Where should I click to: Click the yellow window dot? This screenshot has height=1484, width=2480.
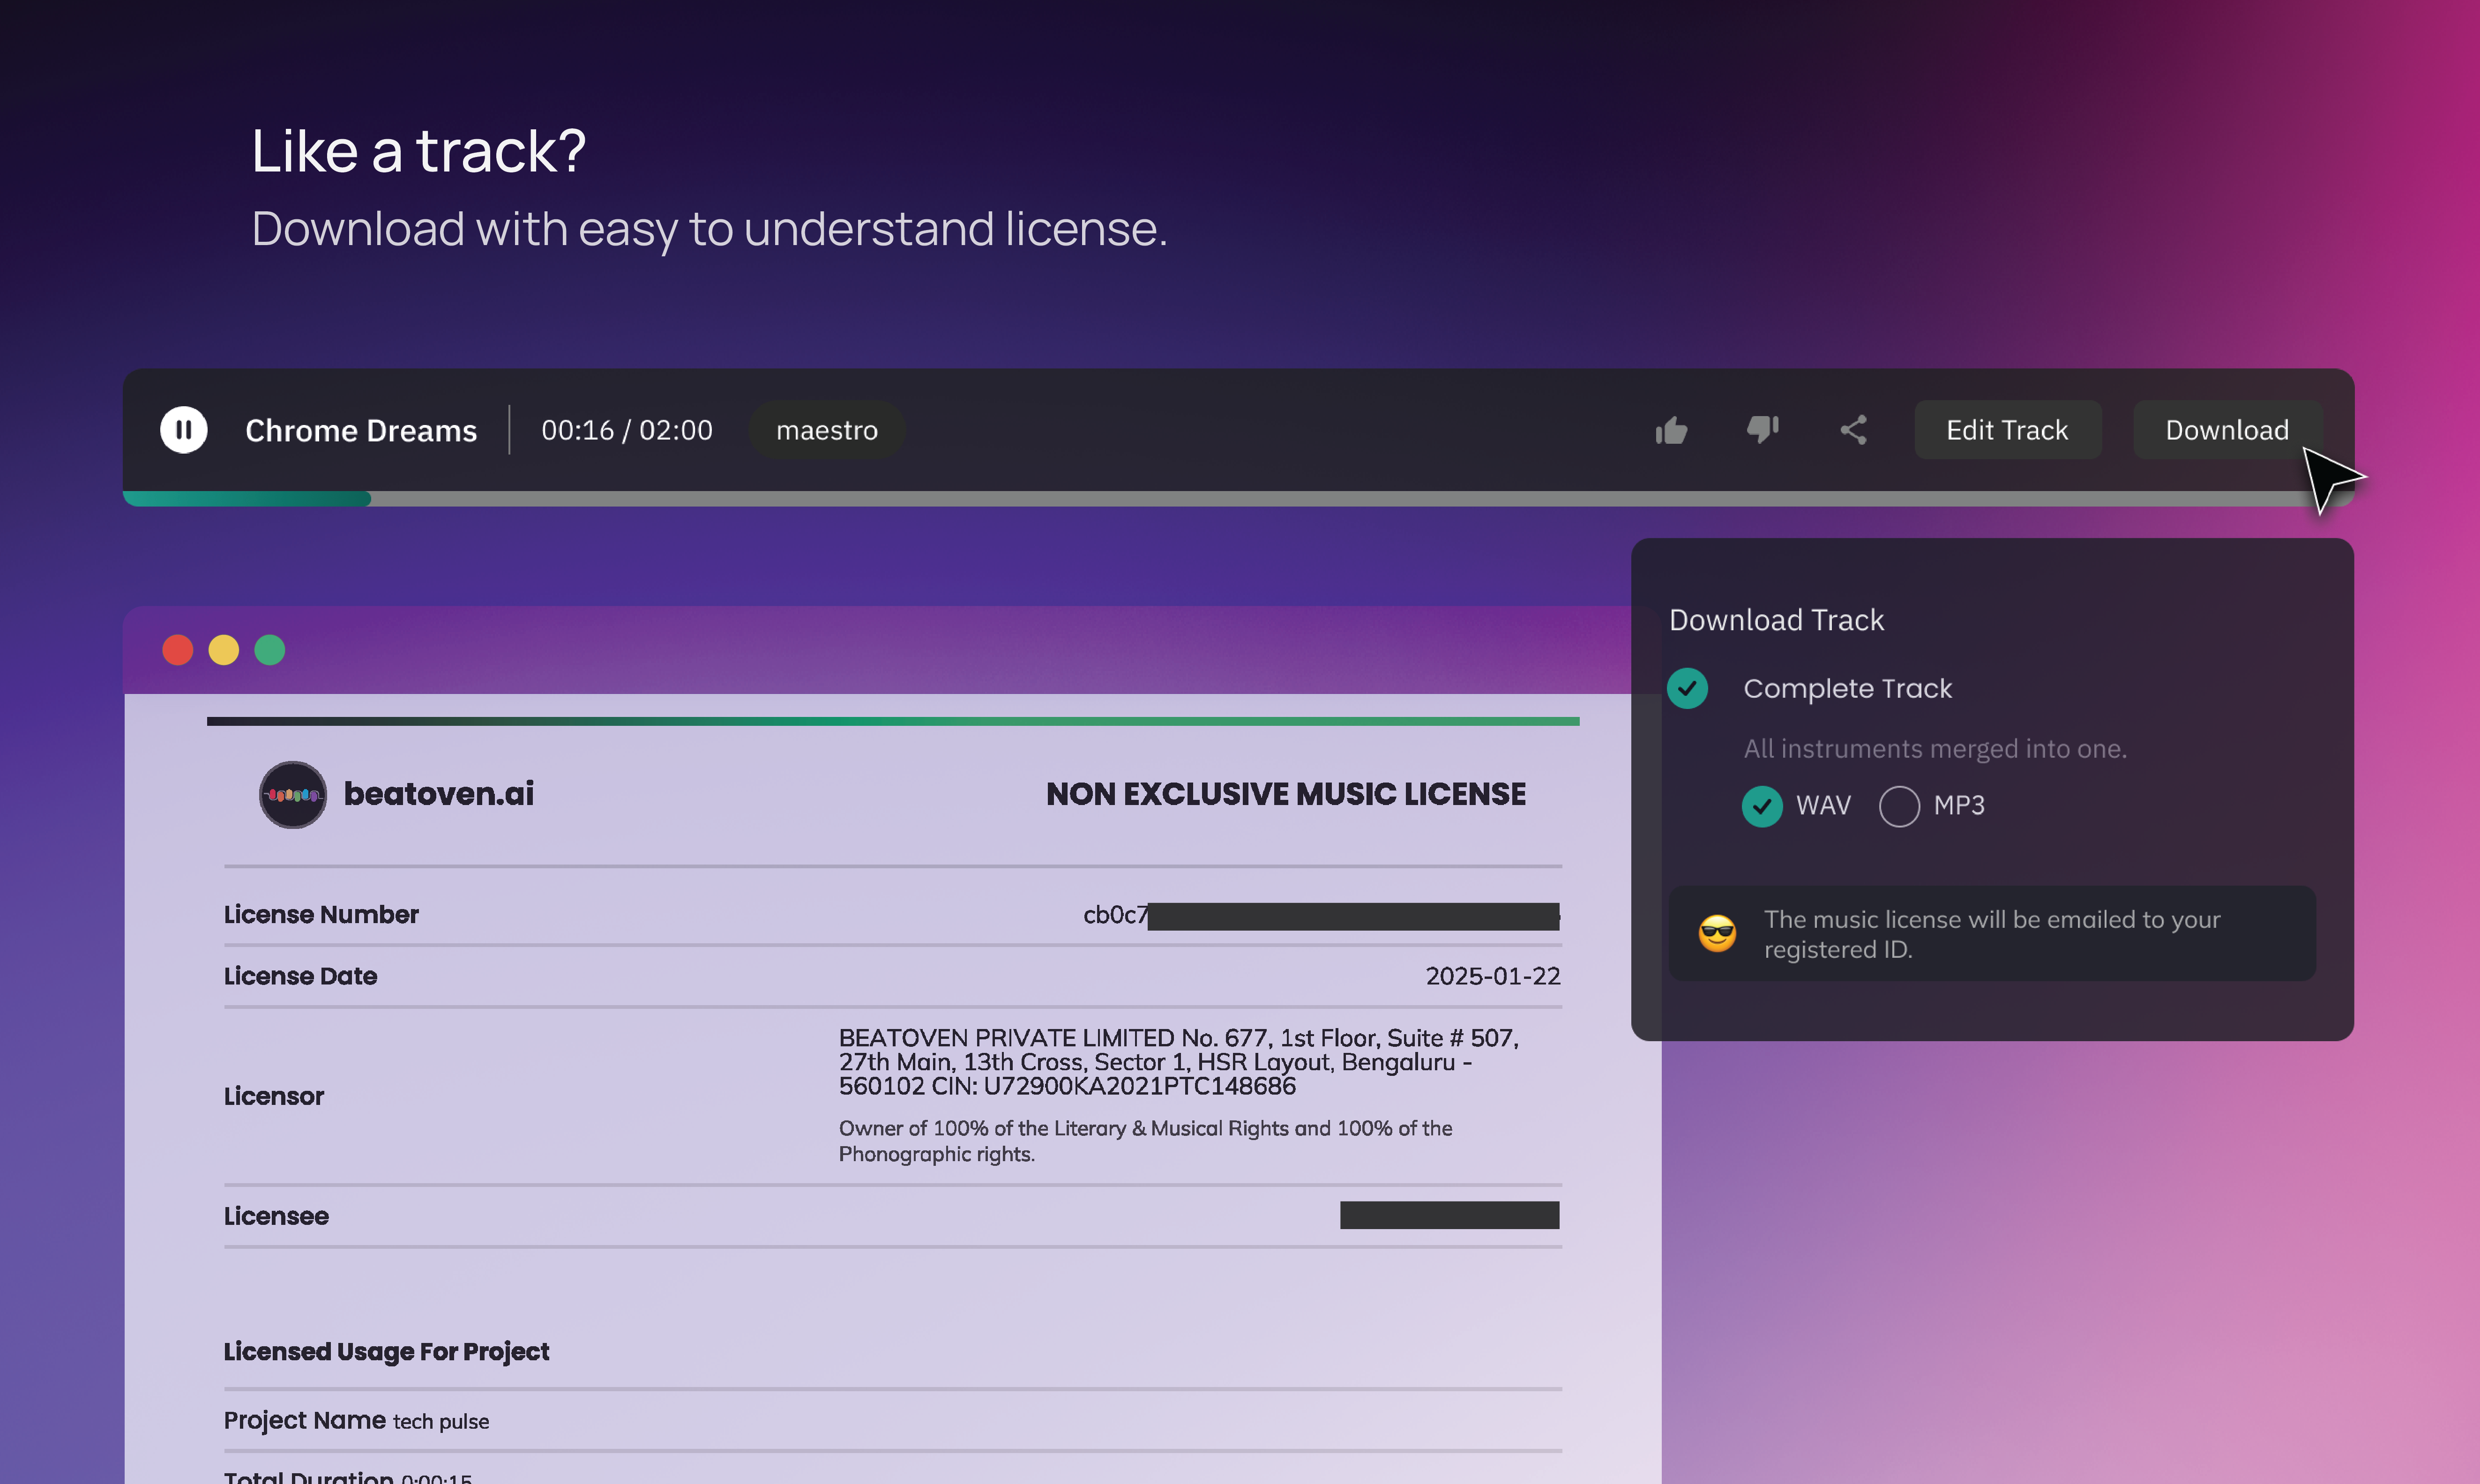point(224,650)
